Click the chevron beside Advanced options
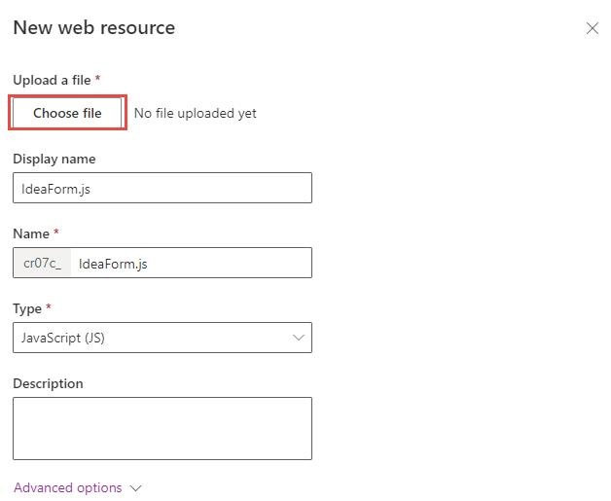The image size is (611, 501). pos(135,488)
